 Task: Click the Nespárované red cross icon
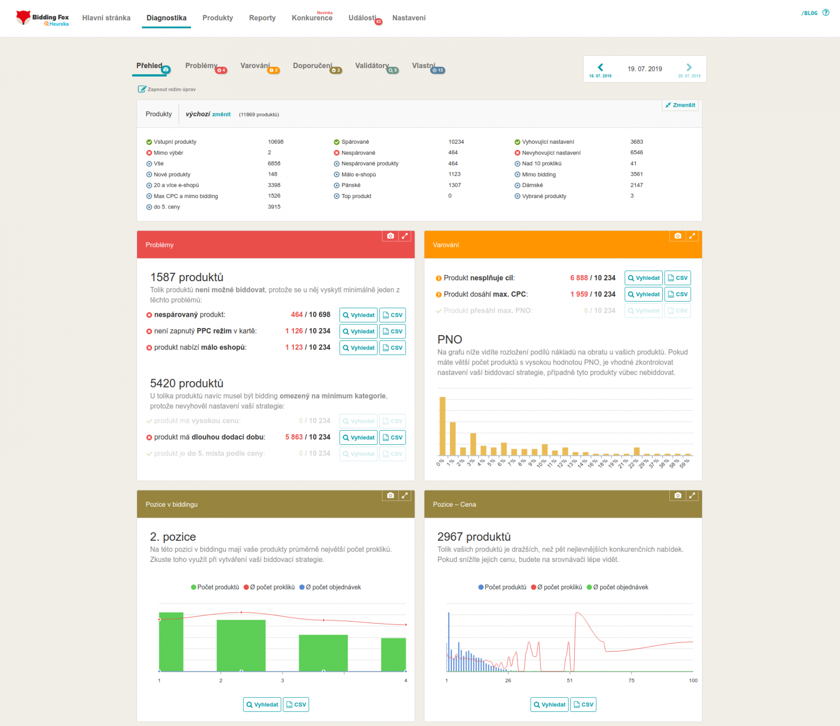[337, 153]
